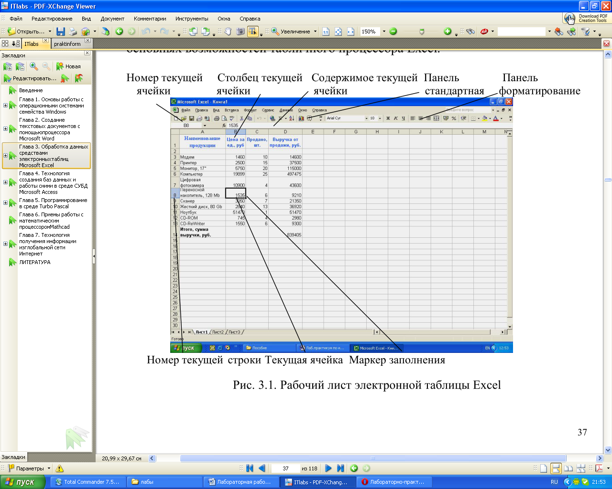Open the Файл menu
The height and width of the screenshot is (489, 612).
pyautogui.click(x=16, y=19)
